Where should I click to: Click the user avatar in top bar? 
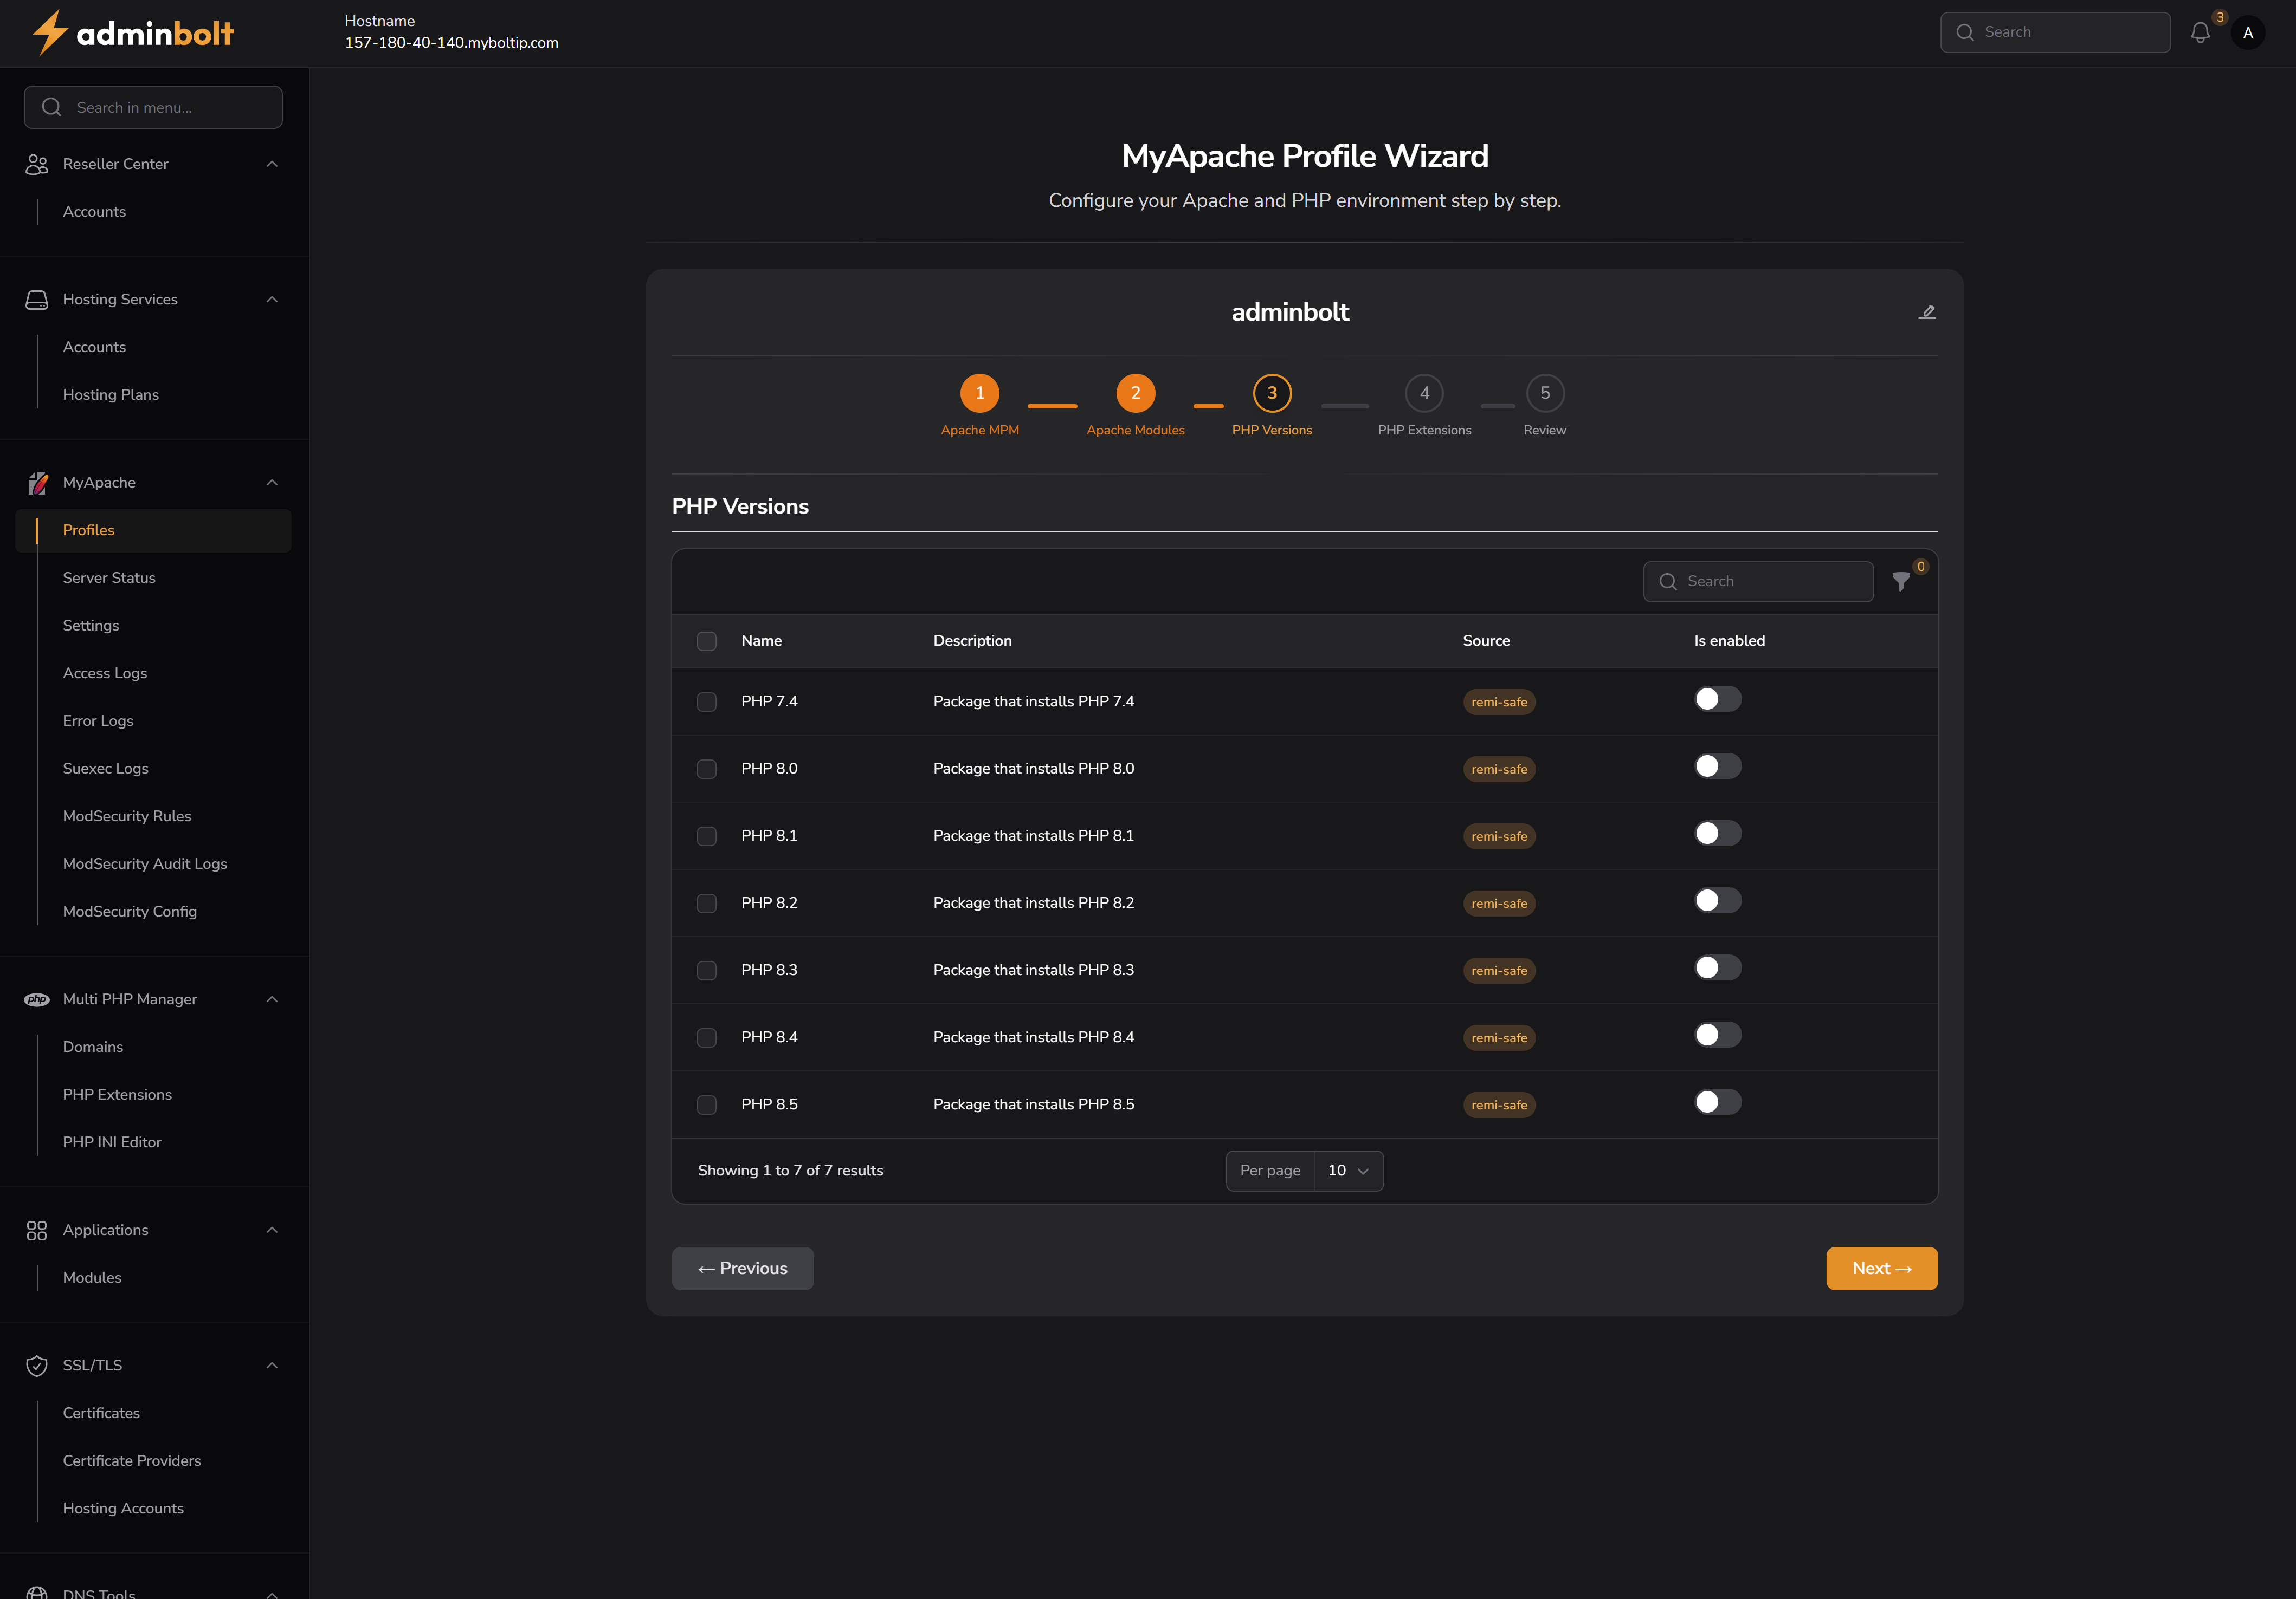coord(2248,32)
